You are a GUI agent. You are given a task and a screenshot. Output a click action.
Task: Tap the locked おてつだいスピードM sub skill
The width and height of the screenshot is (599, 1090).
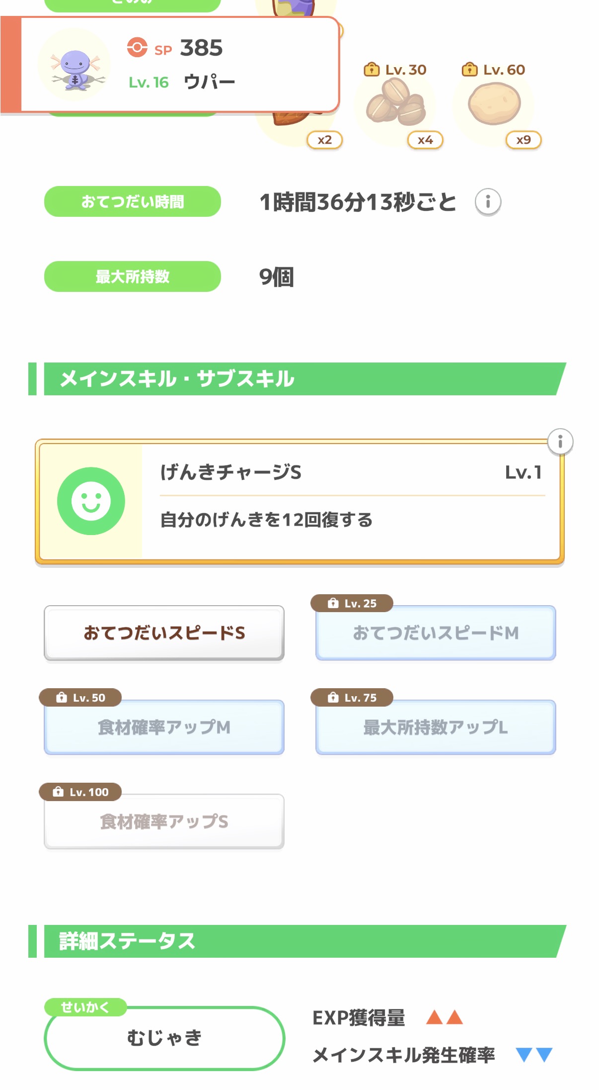tap(436, 633)
